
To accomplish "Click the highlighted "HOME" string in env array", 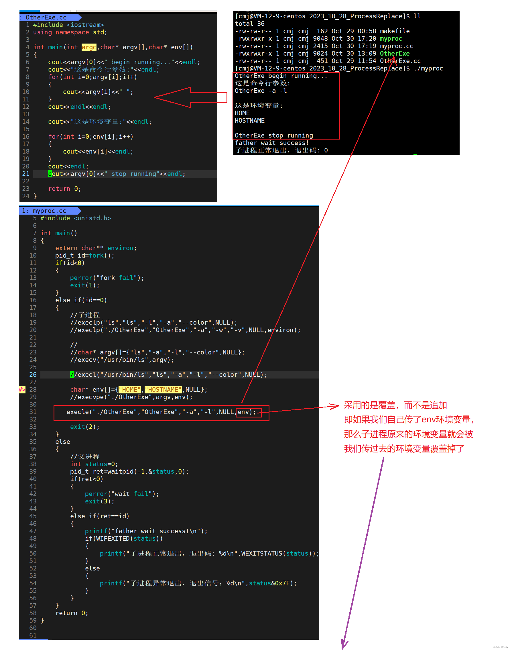I will pos(130,390).
